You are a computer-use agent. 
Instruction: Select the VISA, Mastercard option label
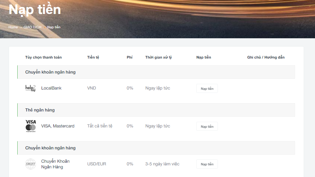(x=58, y=126)
